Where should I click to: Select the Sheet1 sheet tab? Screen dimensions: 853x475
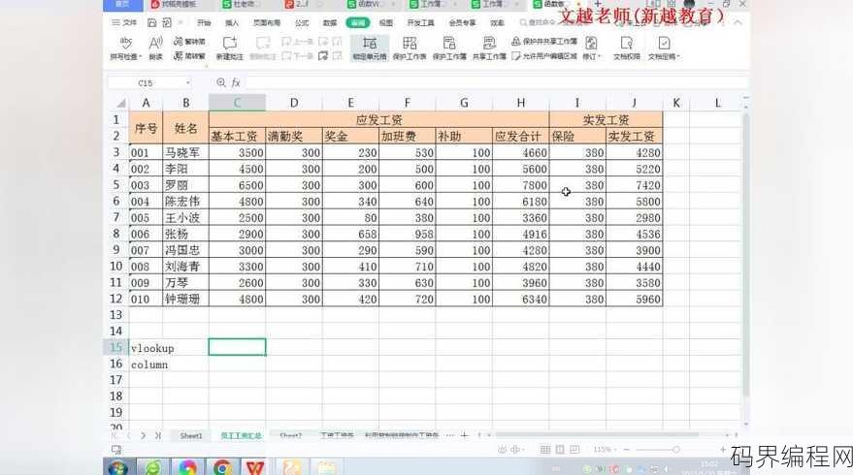click(191, 435)
